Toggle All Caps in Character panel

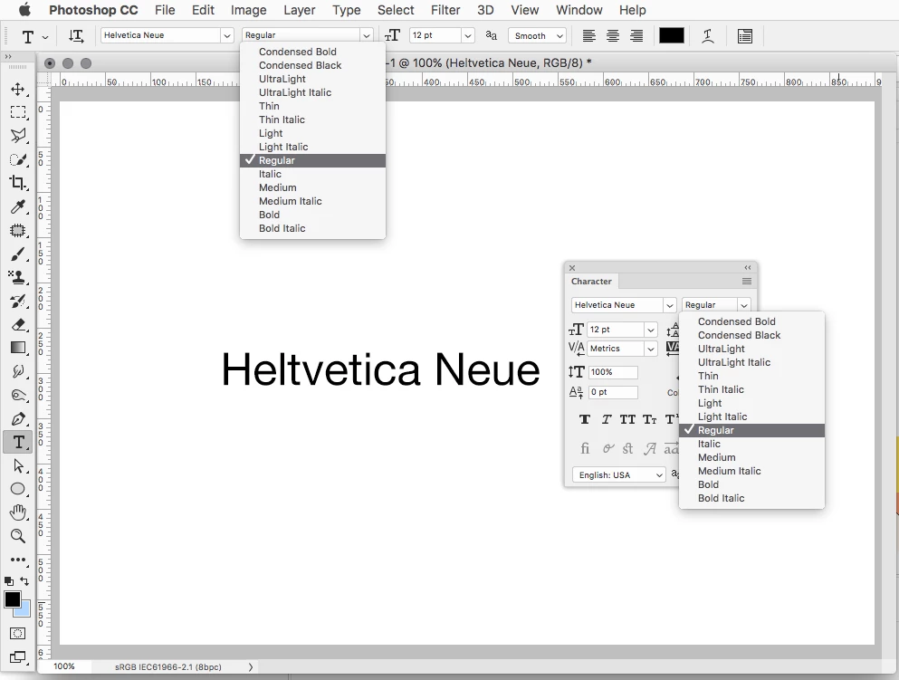[627, 419]
